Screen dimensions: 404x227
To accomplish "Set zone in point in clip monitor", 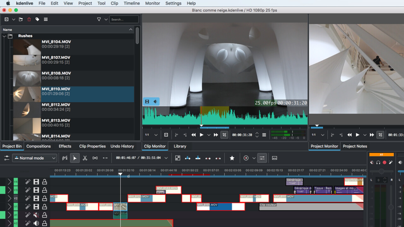I will coord(176,135).
